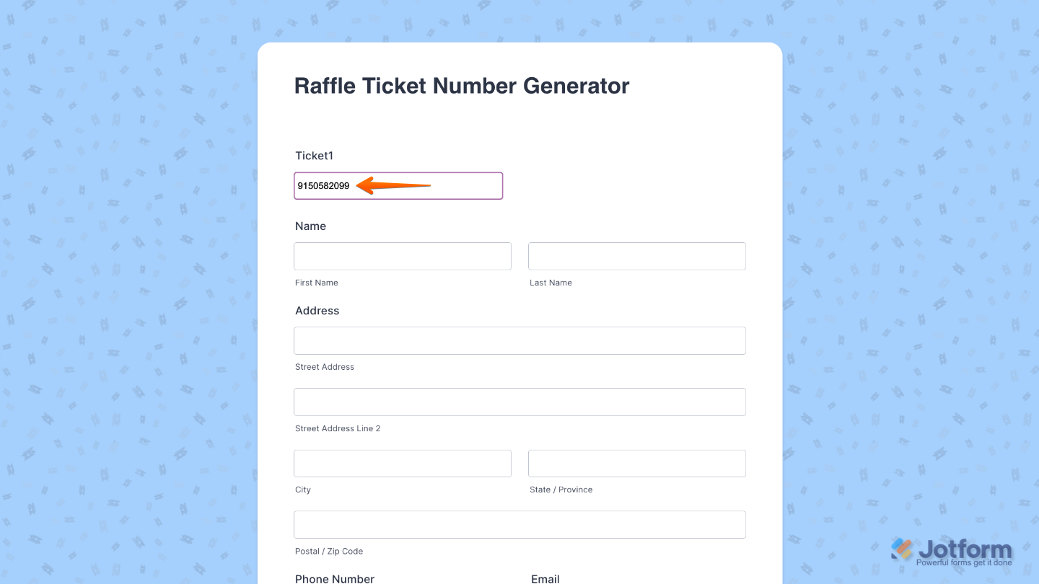Click the generated ticket number 9150582099
1039x584 pixels.
(322, 185)
